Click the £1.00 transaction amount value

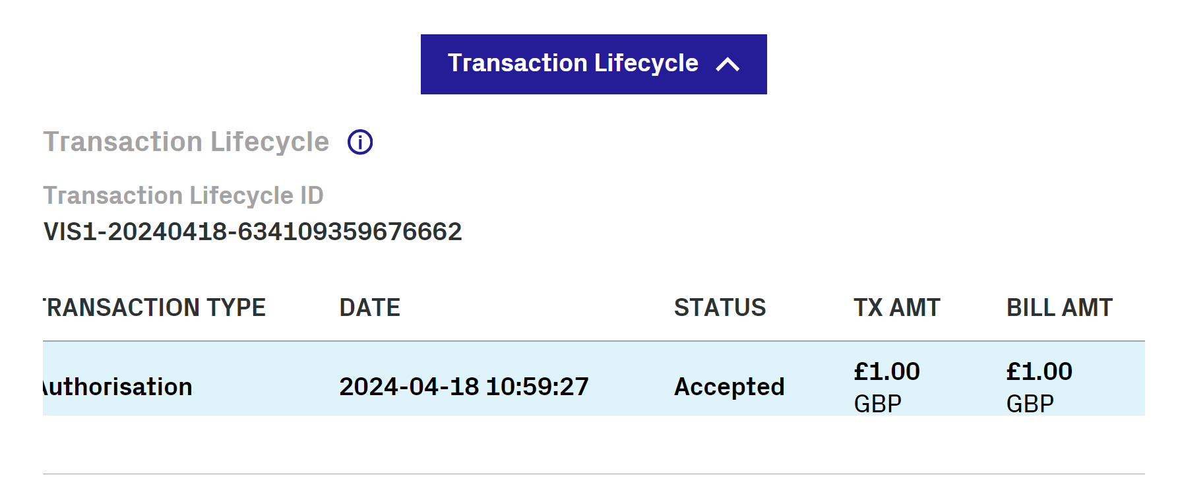pos(886,371)
